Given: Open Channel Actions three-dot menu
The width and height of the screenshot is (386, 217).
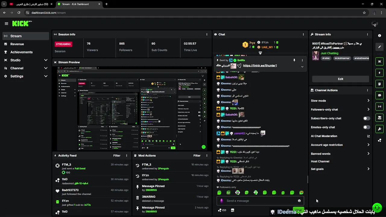Looking at the screenshot, I should click(x=367, y=90).
